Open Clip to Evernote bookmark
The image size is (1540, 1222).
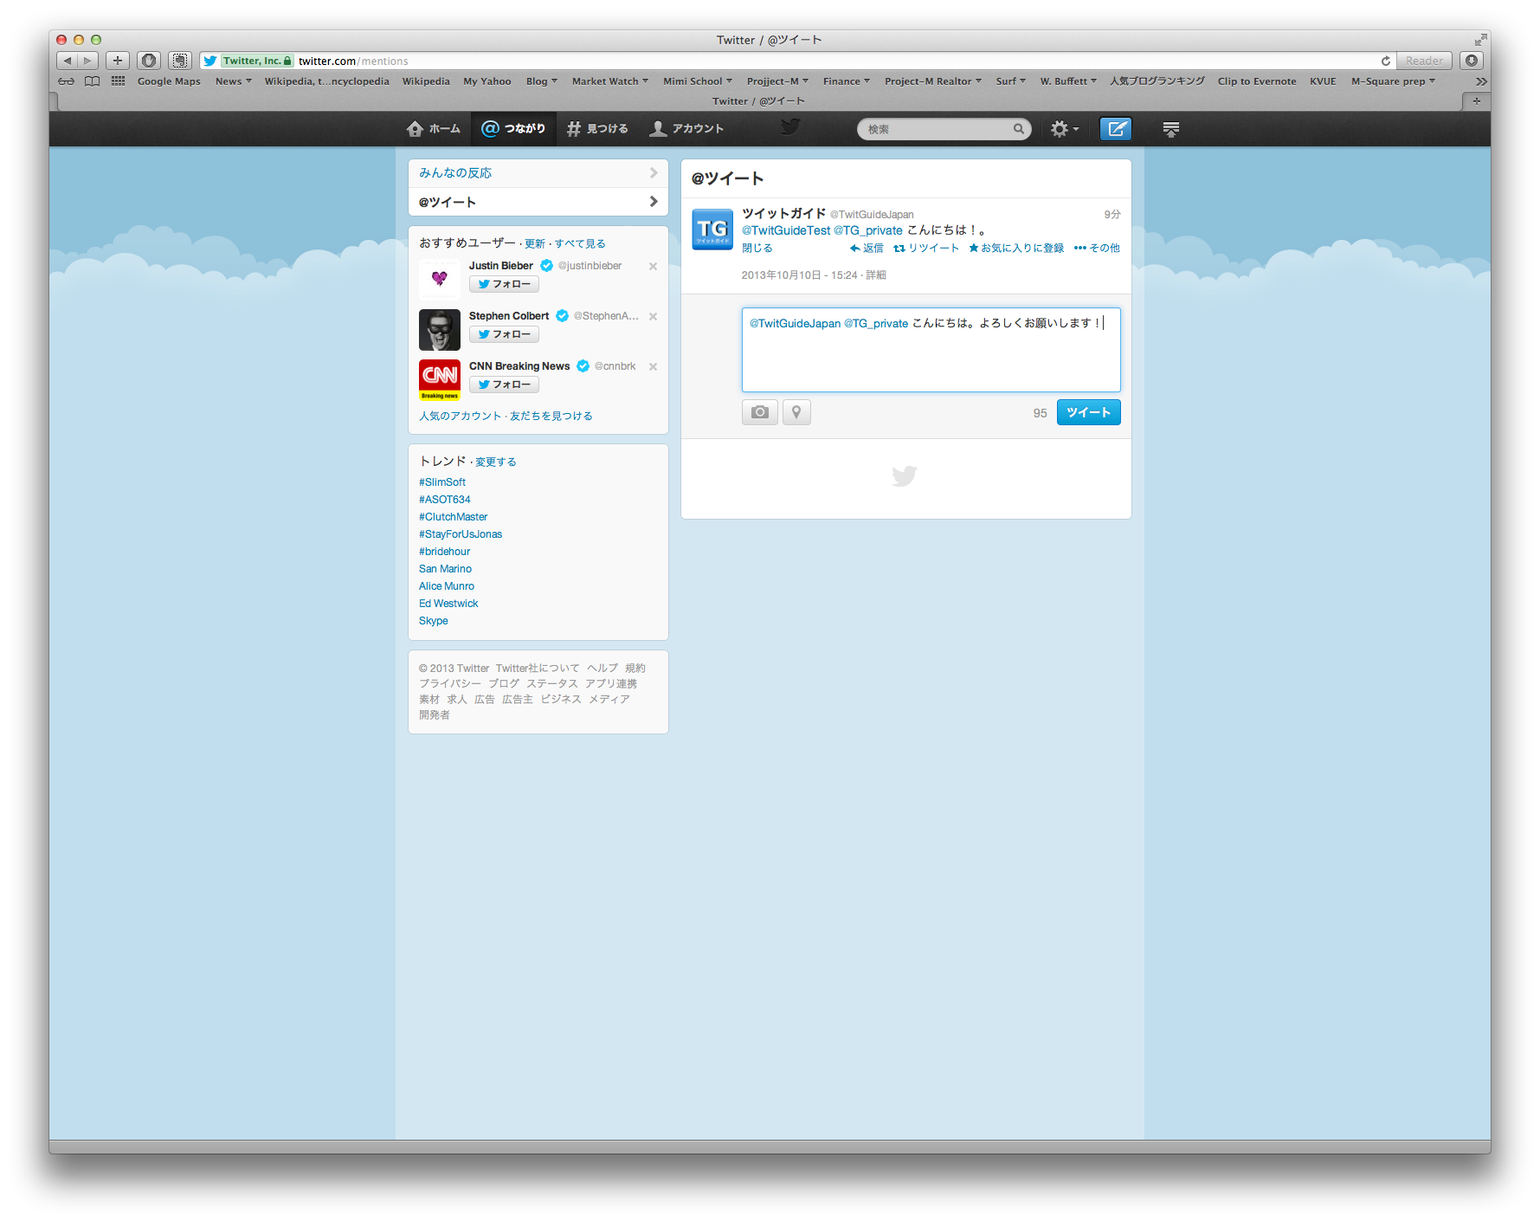tap(1257, 81)
